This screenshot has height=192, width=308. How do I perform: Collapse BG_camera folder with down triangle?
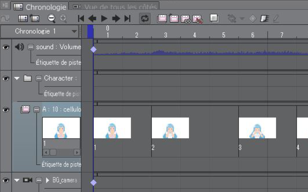[x=17, y=180]
